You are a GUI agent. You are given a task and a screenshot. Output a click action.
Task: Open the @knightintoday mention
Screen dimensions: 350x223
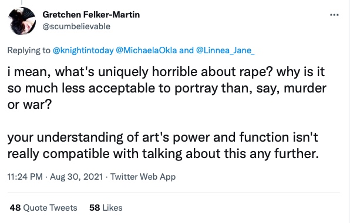click(83, 50)
